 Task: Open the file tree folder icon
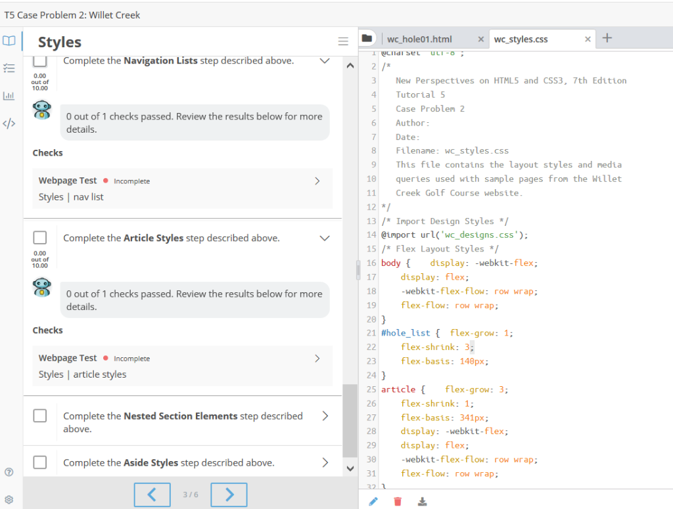[x=367, y=38]
